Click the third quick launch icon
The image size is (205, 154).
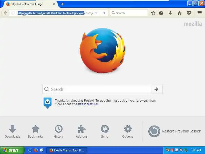tap(42, 150)
